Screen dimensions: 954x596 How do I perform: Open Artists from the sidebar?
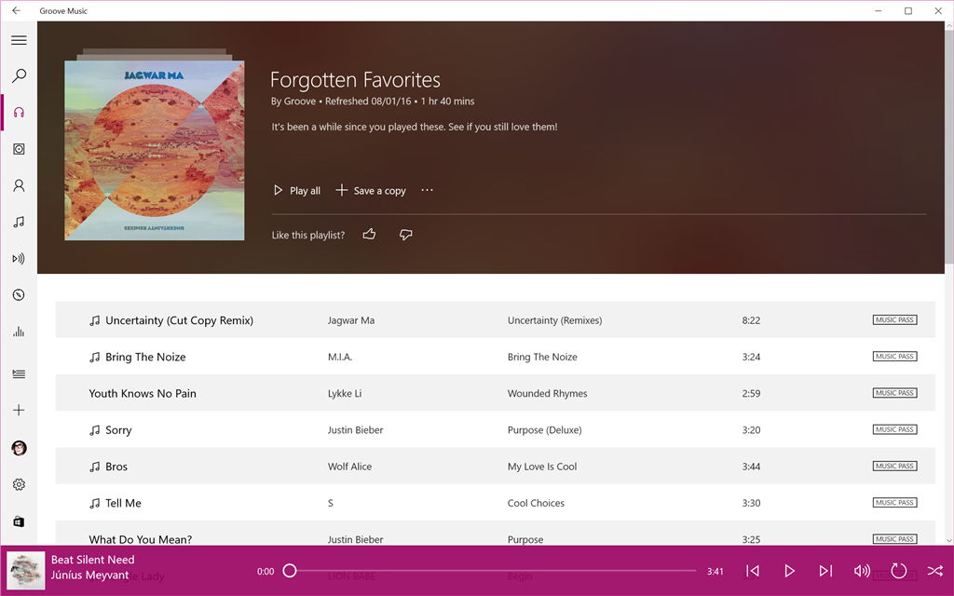(x=19, y=185)
